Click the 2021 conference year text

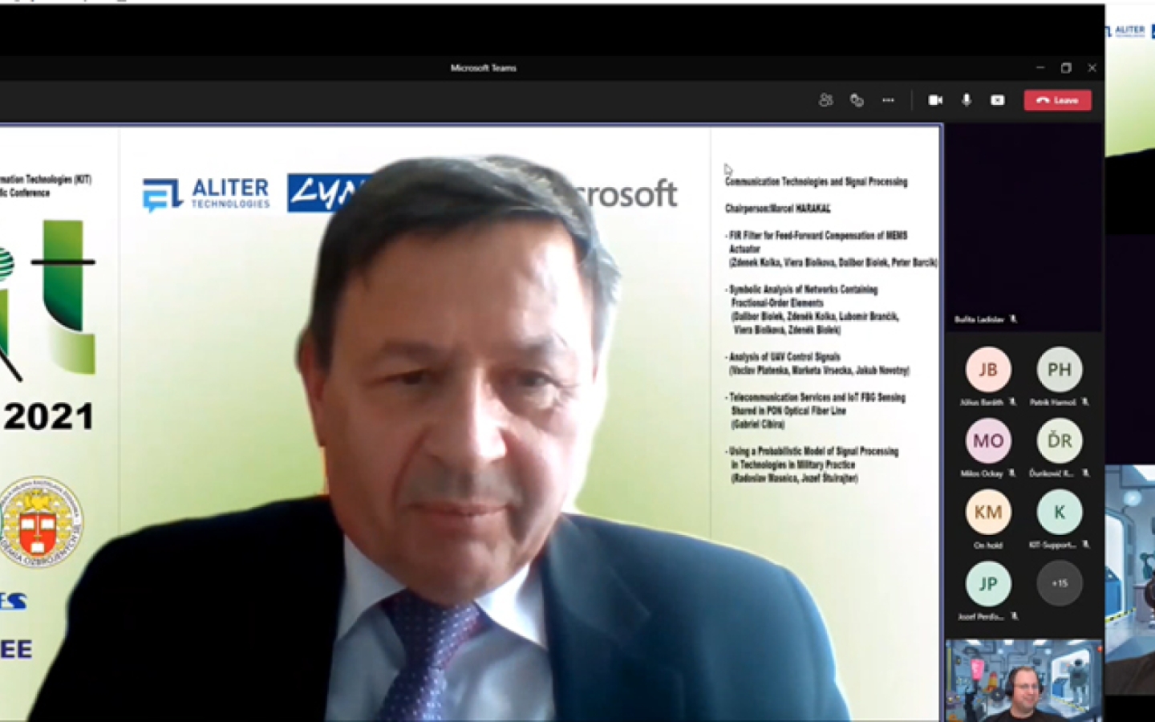[x=48, y=416]
